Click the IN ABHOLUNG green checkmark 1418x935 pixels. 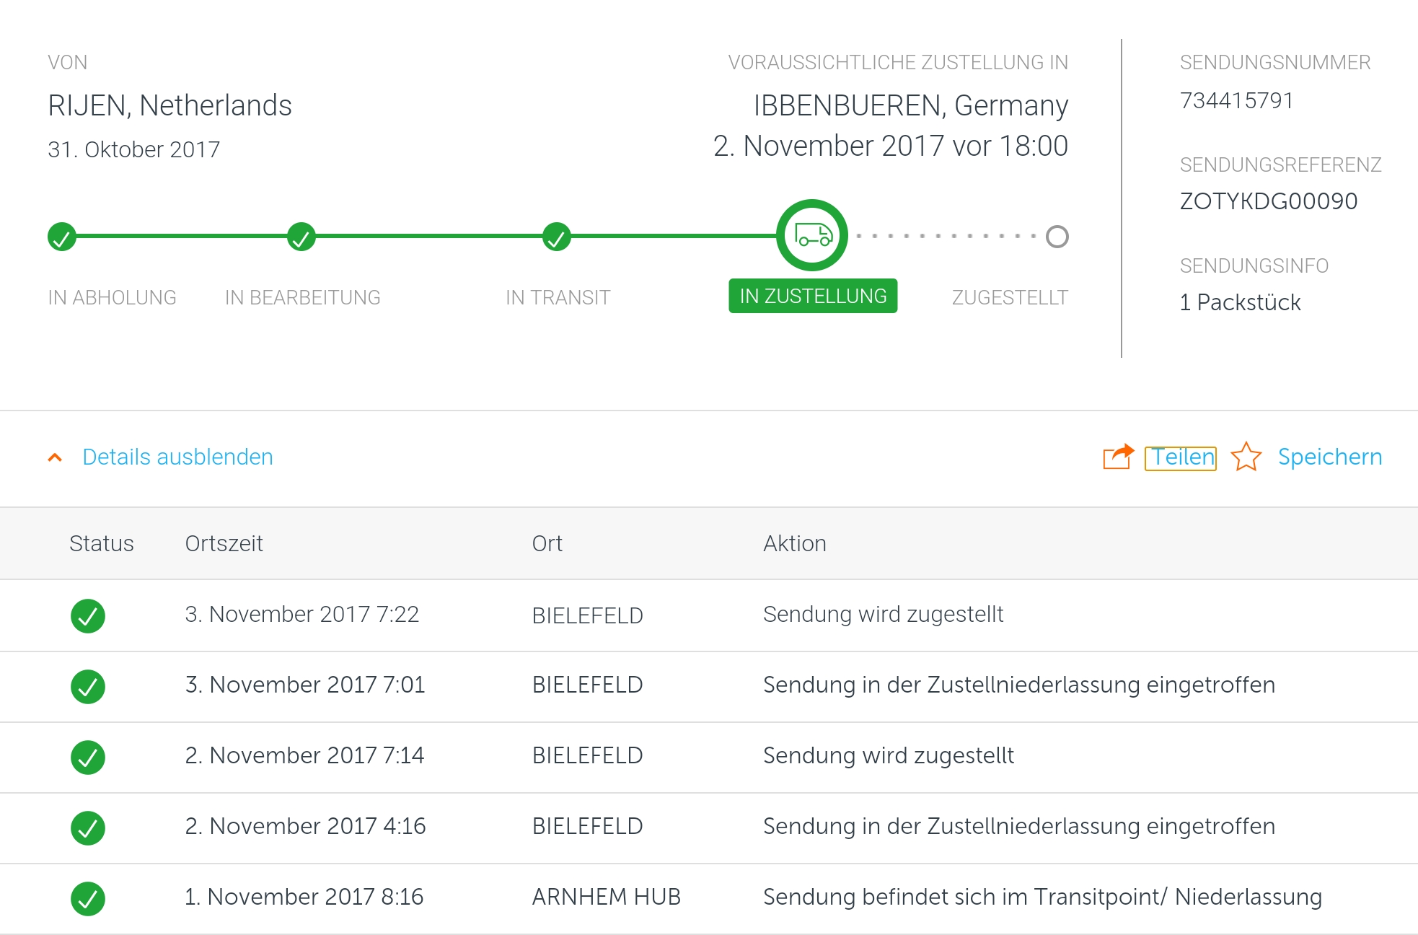(62, 237)
